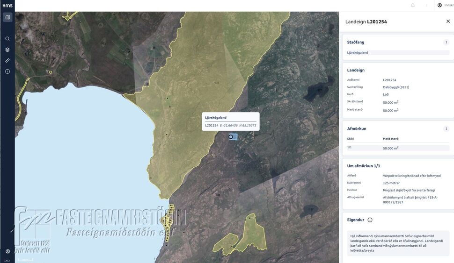Select the Ljárskógaland address row
Viewport: 454px width, 263px height.
398,53
